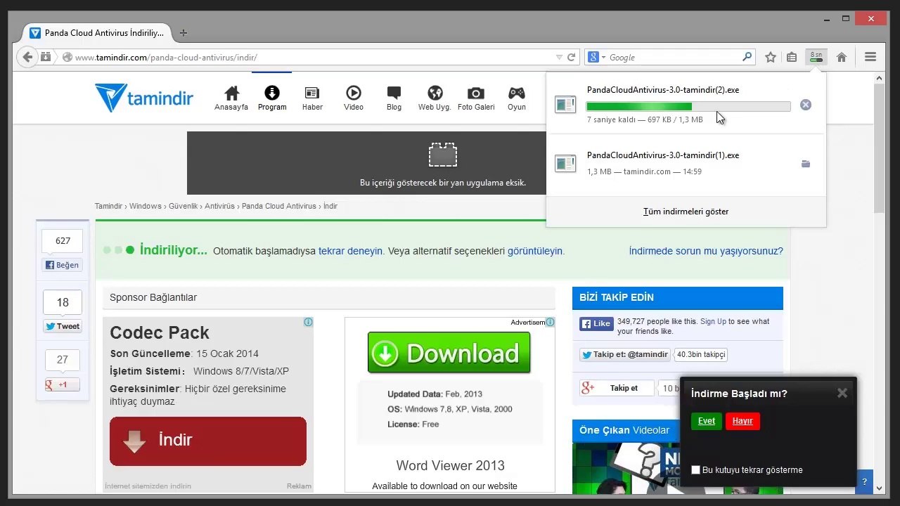Switch to the Panda Cloud Antivirus tab
This screenshot has height=506, width=900.
(x=98, y=33)
